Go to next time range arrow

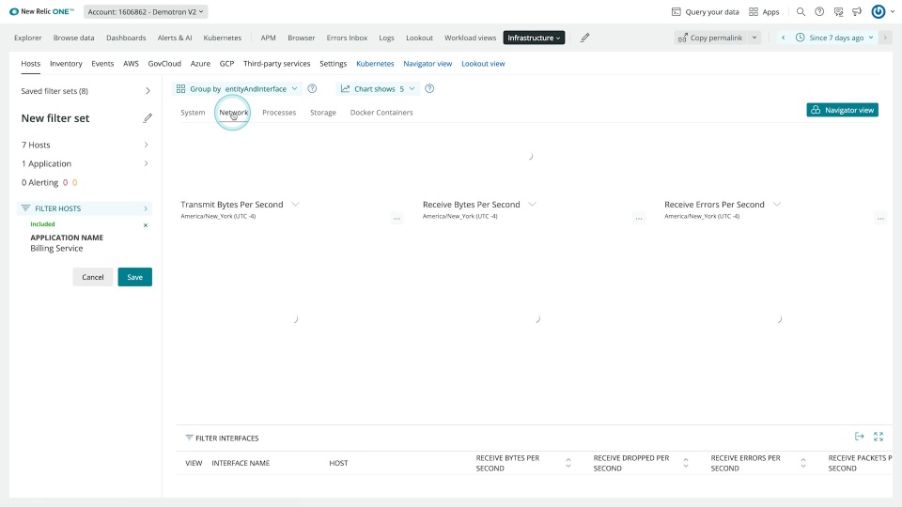885,38
